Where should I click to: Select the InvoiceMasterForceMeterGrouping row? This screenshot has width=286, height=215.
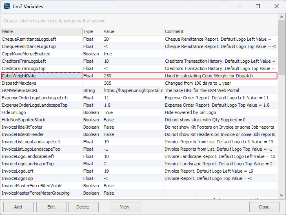pyautogui.click(x=139, y=193)
